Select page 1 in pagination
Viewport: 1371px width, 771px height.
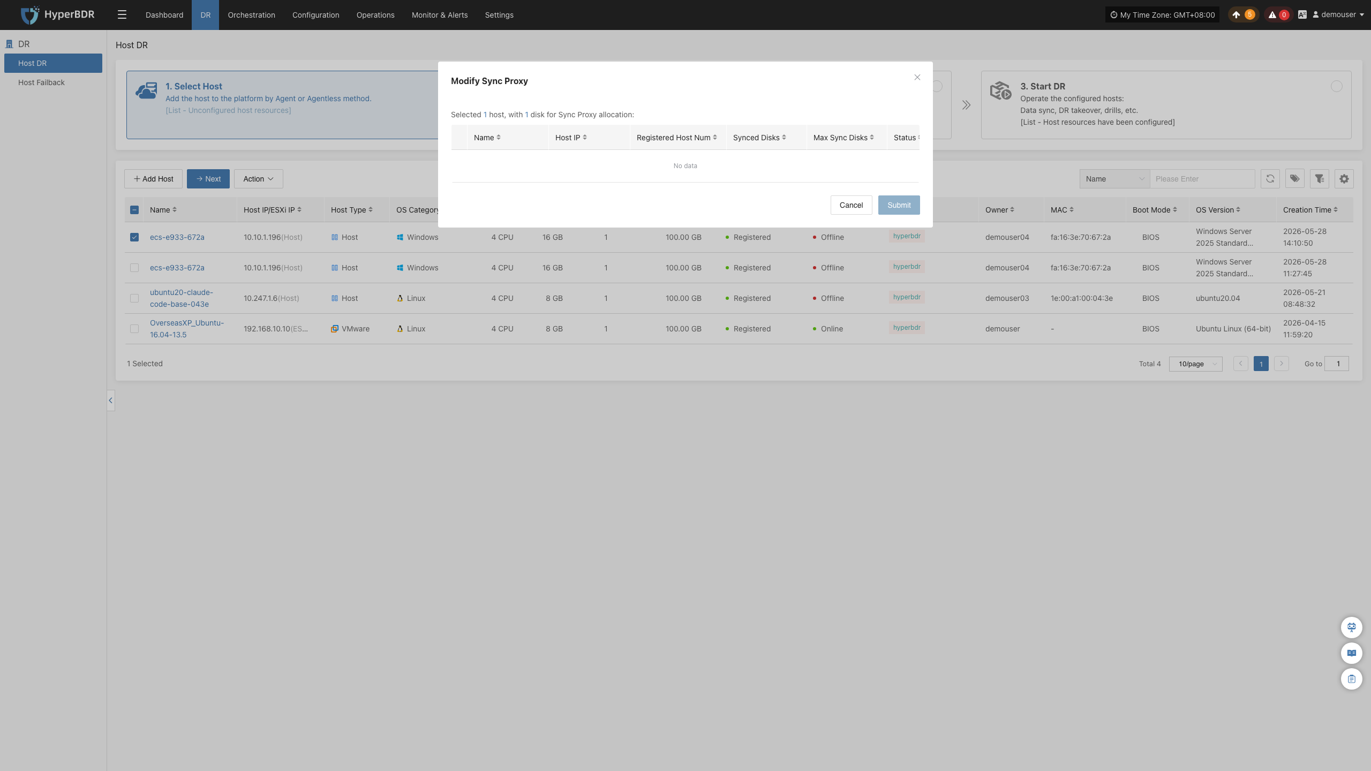(x=1261, y=364)
